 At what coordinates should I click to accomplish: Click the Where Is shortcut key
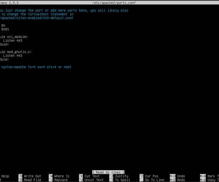50,176
